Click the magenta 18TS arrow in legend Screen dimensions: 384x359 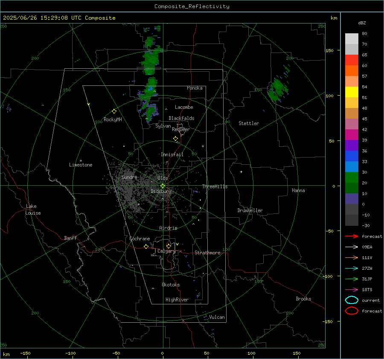click(352, 290)
